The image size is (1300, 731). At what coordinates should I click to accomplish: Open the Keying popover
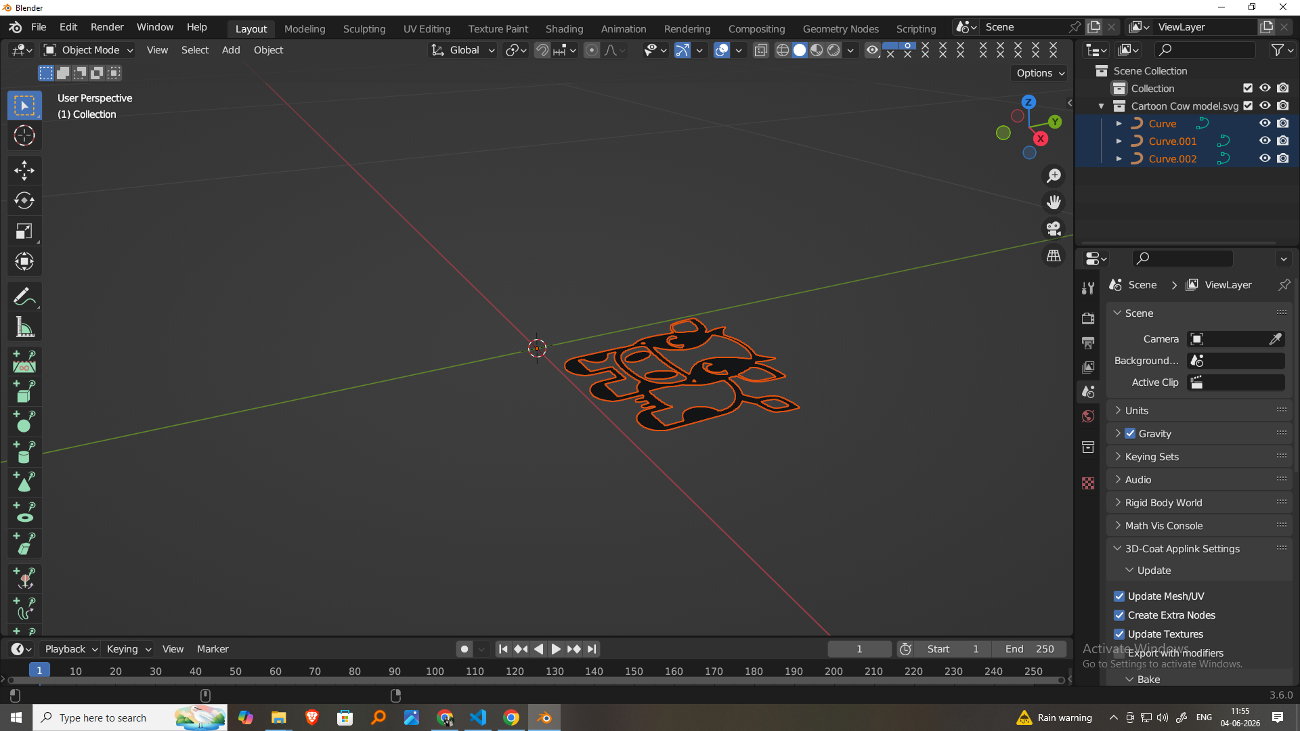tap(128, 649)
